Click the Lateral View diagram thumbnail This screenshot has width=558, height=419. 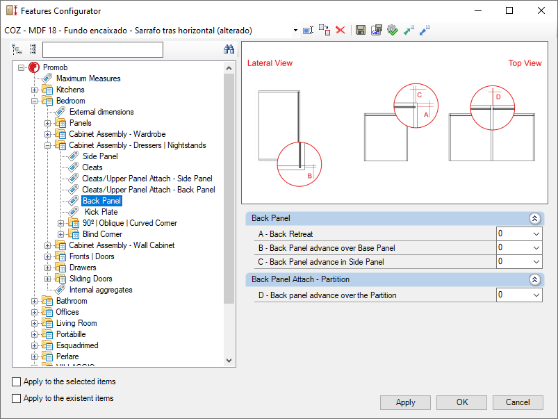click(290, 138)
